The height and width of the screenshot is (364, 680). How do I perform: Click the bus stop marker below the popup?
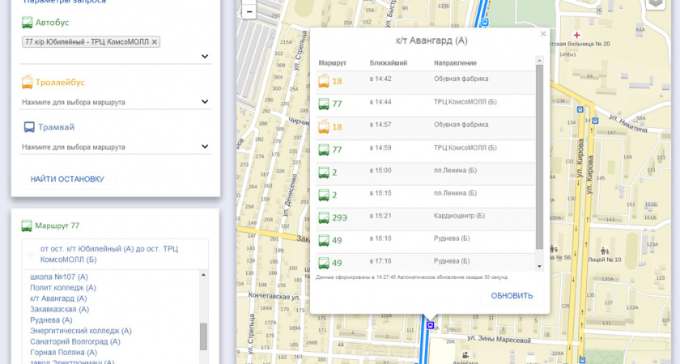(431, 326)
